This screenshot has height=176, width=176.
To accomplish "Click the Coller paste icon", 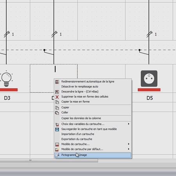I will pos(57,113).
